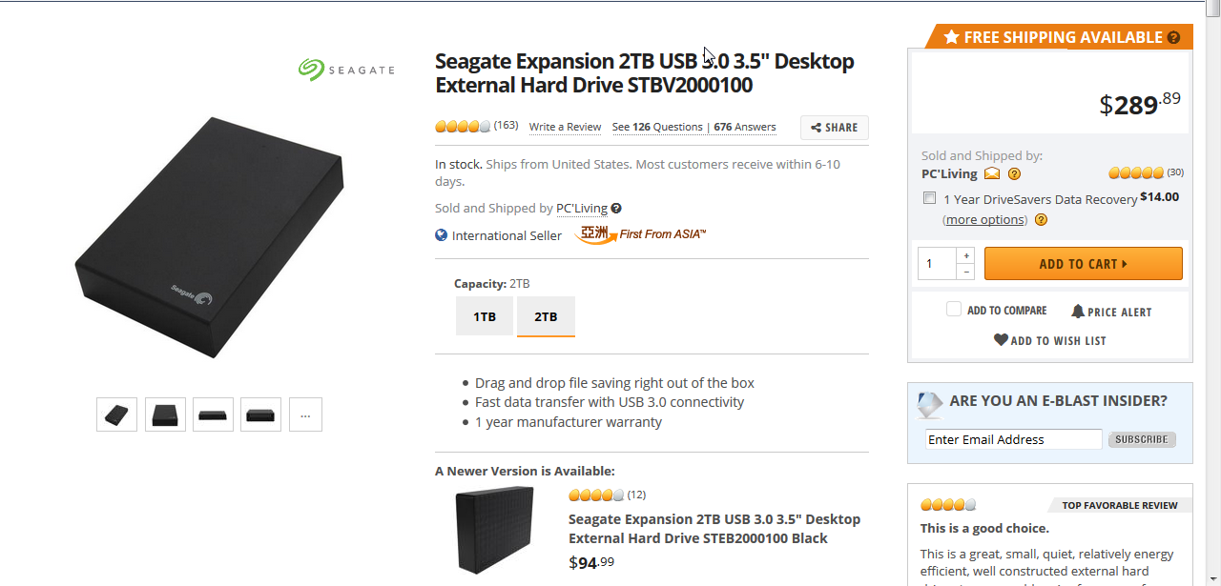Select the 2TB capacity option
This screenshot has width=1221, height=586.
click(546, 316)
